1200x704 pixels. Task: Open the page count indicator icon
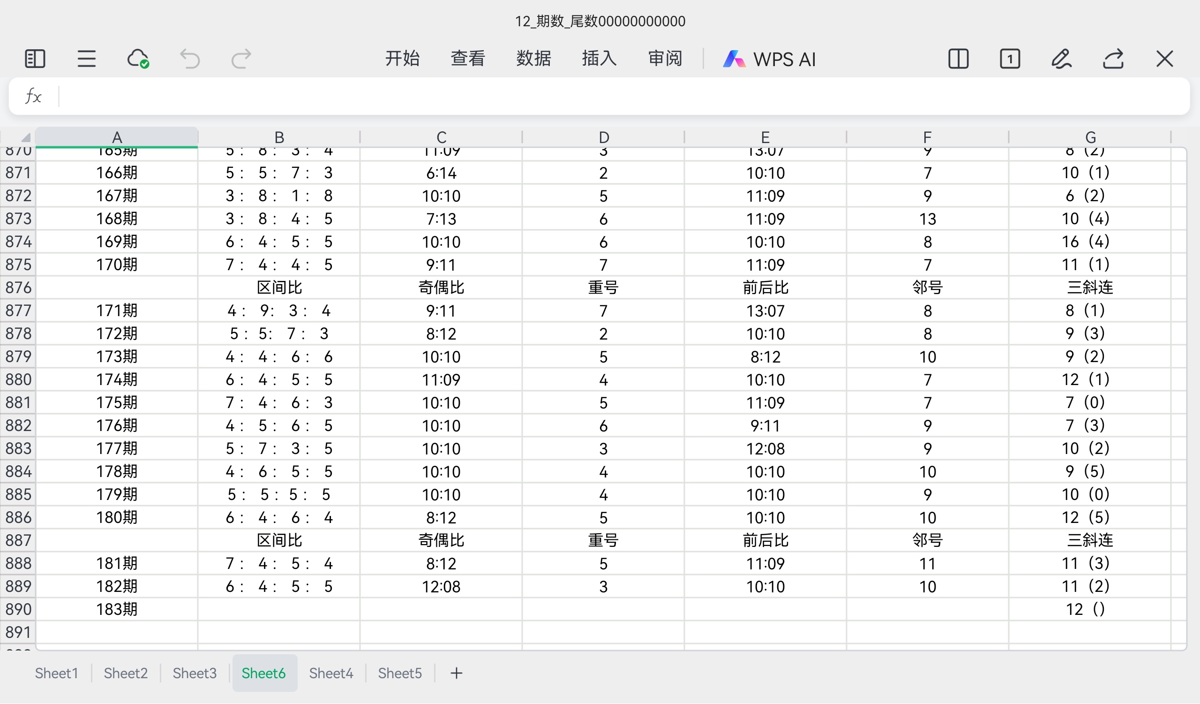click(x=1010, y=59)
